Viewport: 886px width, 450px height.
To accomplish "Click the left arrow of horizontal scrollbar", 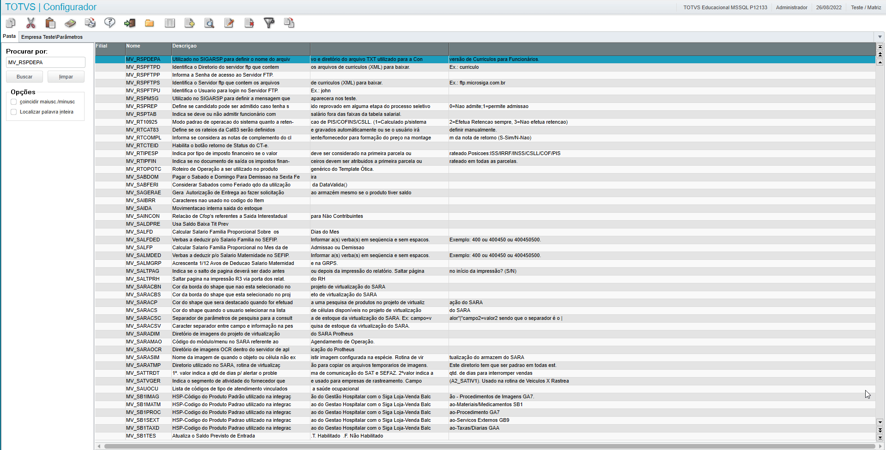I will point(99,446).
